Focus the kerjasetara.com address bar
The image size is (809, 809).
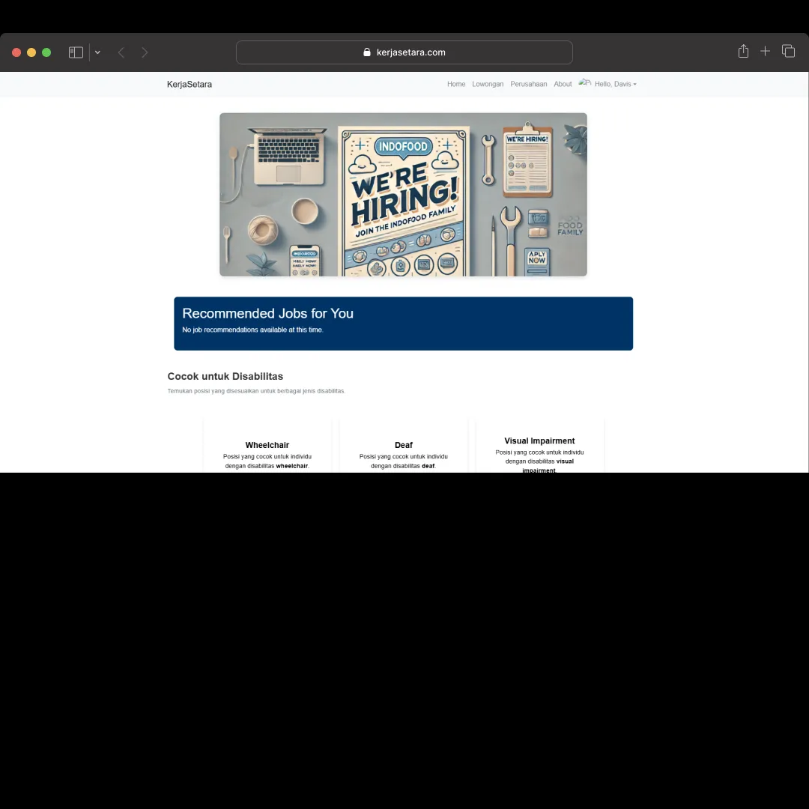click(404, 52)
